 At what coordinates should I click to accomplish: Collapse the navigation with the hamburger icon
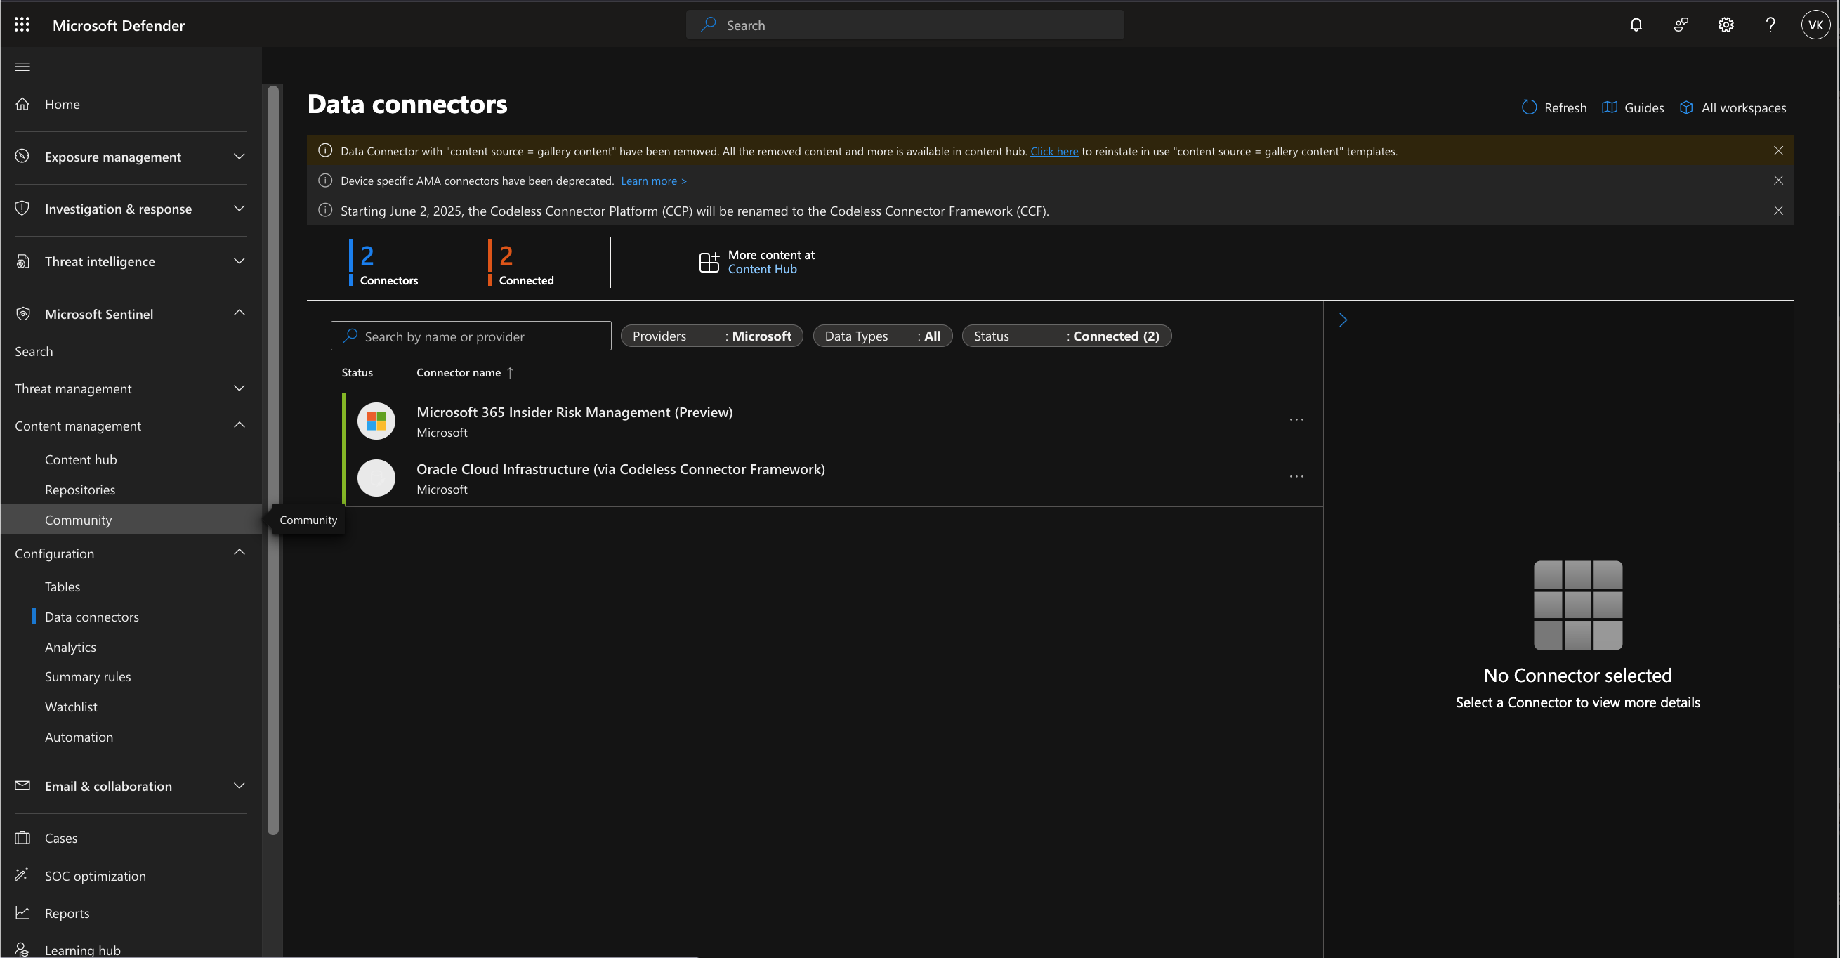point(22,66)
